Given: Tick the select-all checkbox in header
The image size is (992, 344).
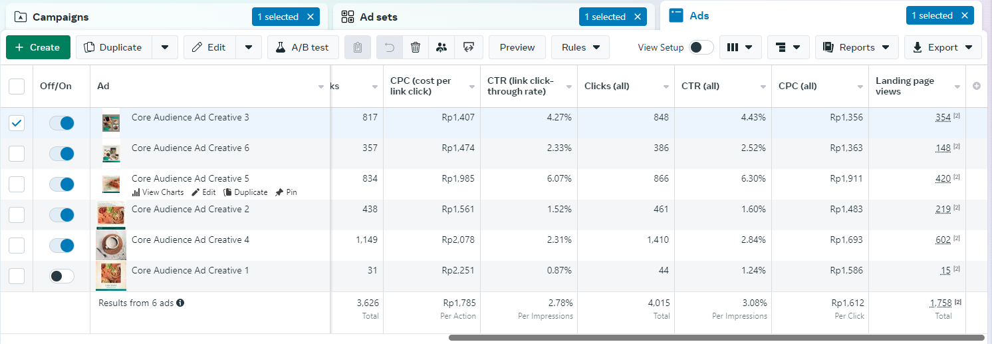Looking at the screenshot, I should (17, 86).
